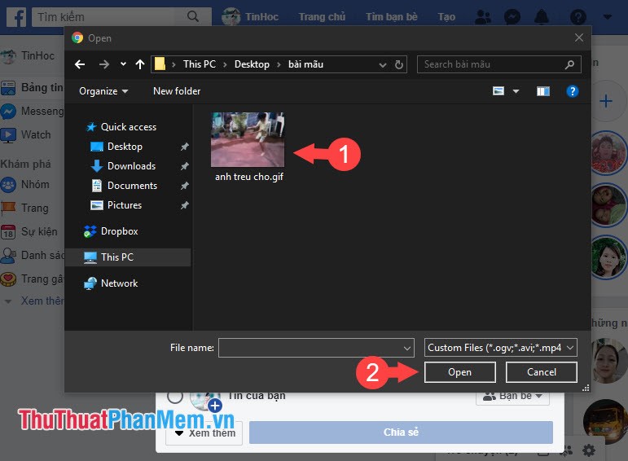Click the pin icon next to Downloads
The image size is (628, 461).
[x=184, y=166]
